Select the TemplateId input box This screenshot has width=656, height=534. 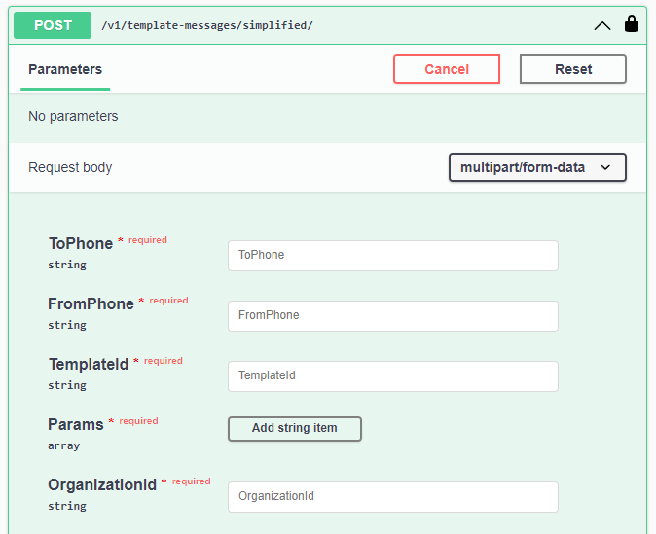[x=392, y=375]
